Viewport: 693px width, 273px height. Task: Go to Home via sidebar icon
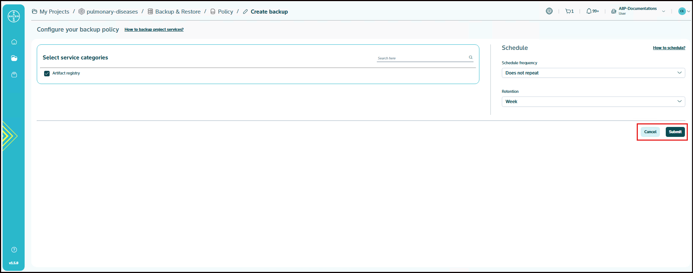coord(14,42)
